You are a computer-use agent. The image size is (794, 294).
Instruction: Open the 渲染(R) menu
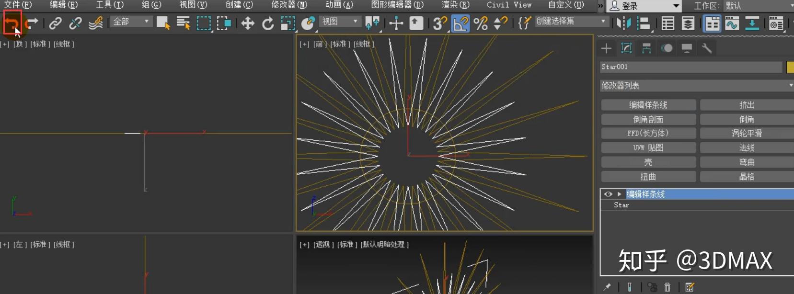pos(455,5)
